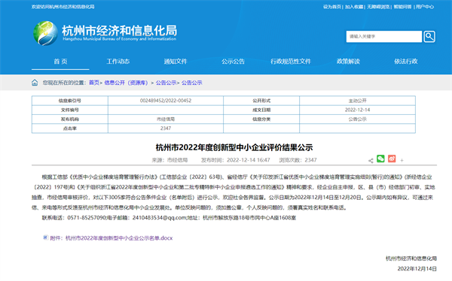Expand more sharing options plus icon
The width and height of the screenshot is (452, 281).
coord(402,161)
